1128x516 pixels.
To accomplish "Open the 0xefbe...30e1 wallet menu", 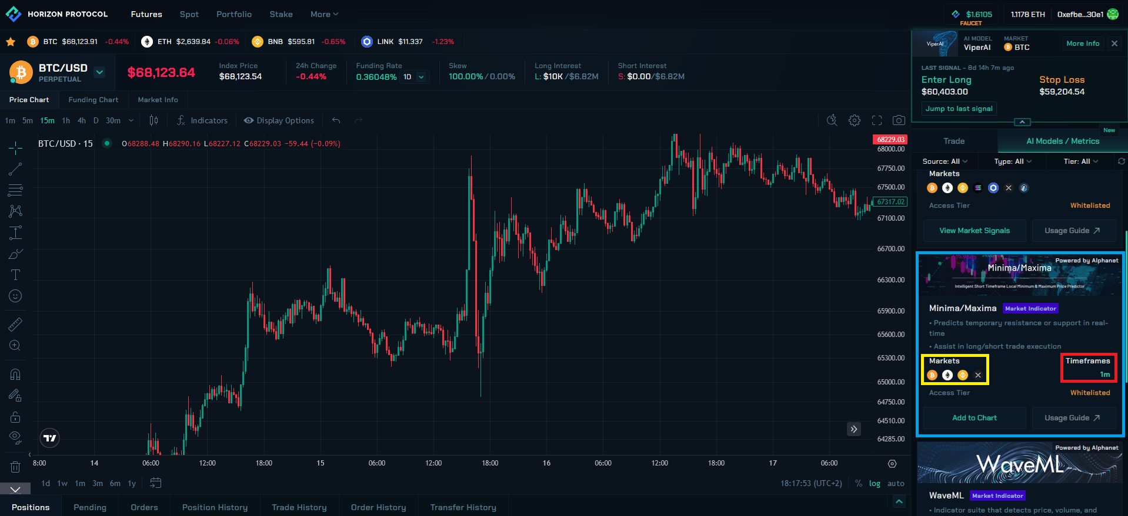I will coord(1087,14).
